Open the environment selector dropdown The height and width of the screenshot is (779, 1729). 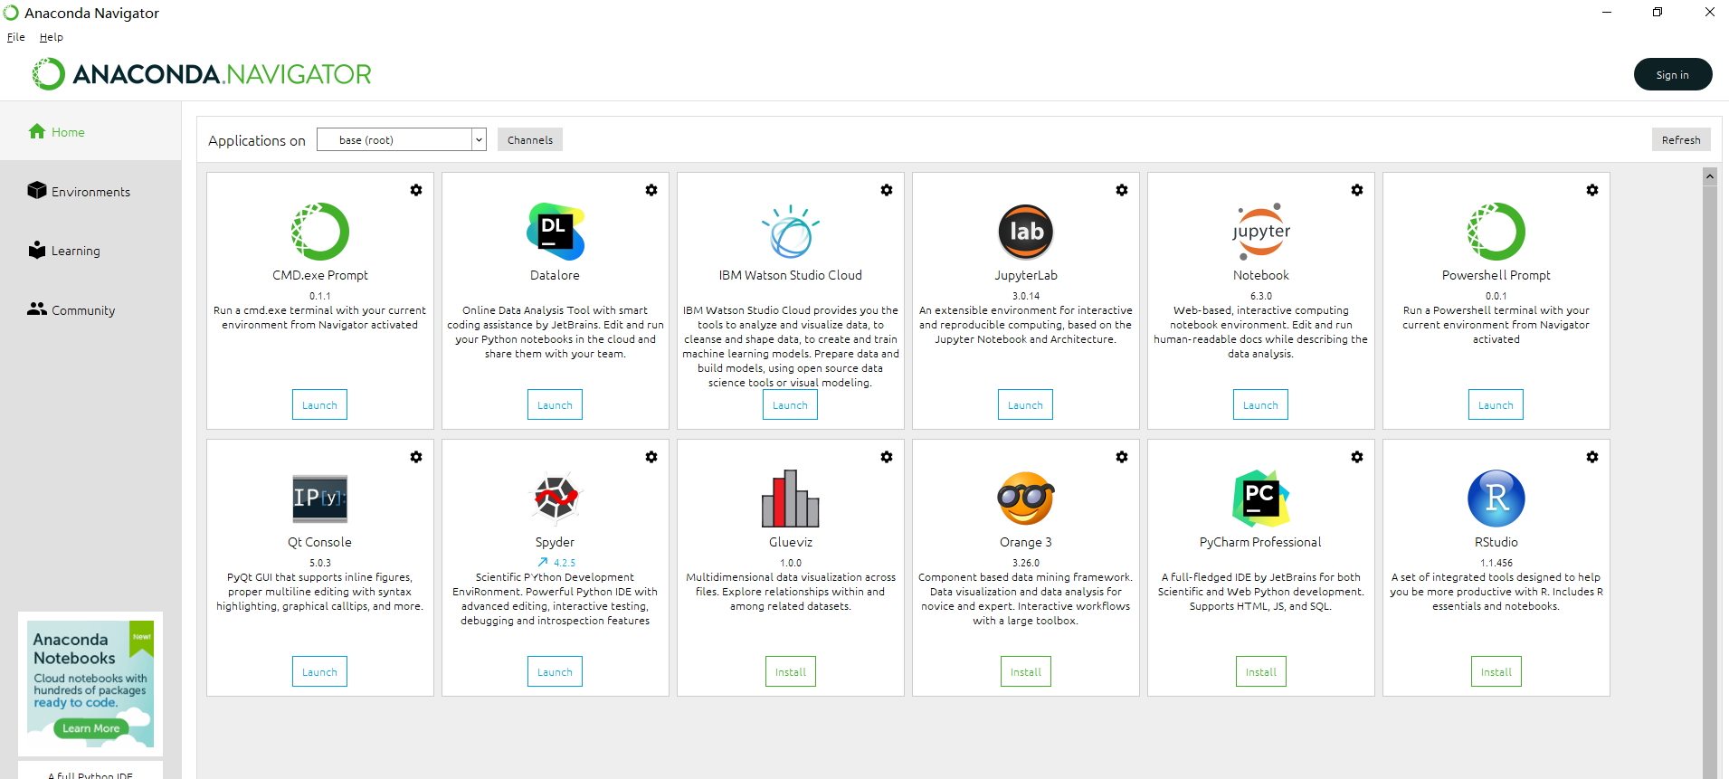click(x=402, y=139)
